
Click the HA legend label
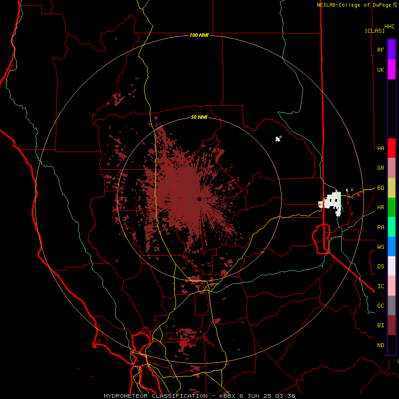[380, 149]
